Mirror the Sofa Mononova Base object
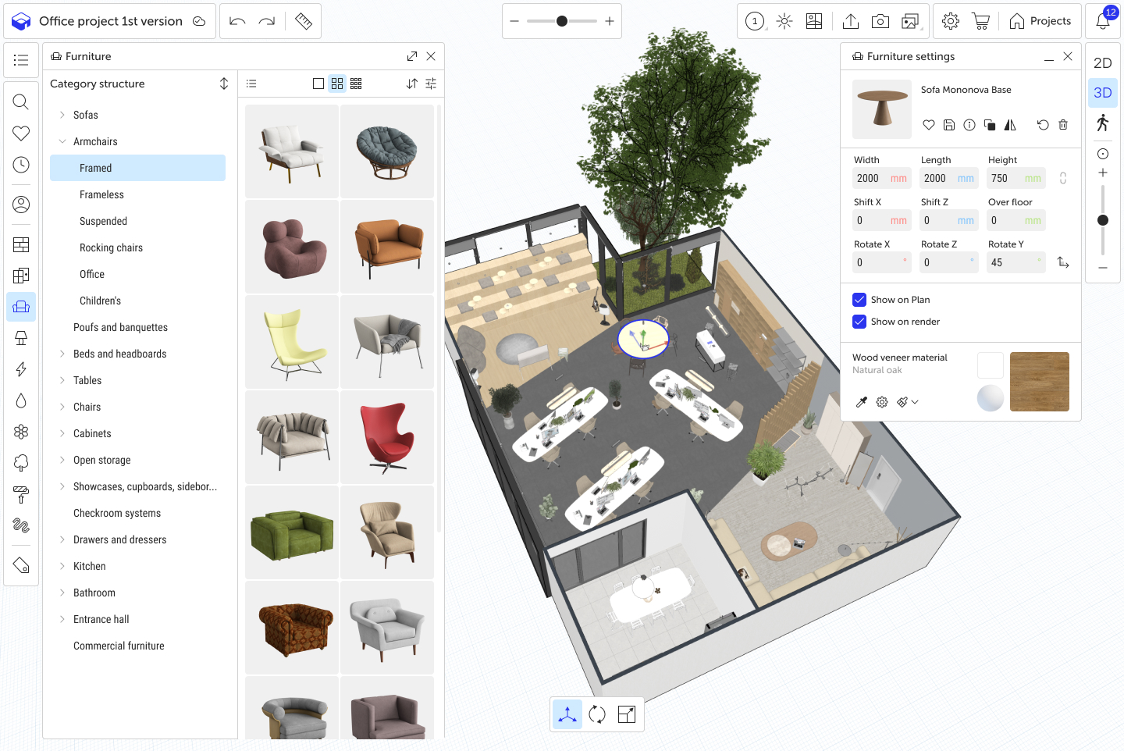The width and height of the screenshot is (1124, 751). pyautogui.click(x=1010, y=125)
